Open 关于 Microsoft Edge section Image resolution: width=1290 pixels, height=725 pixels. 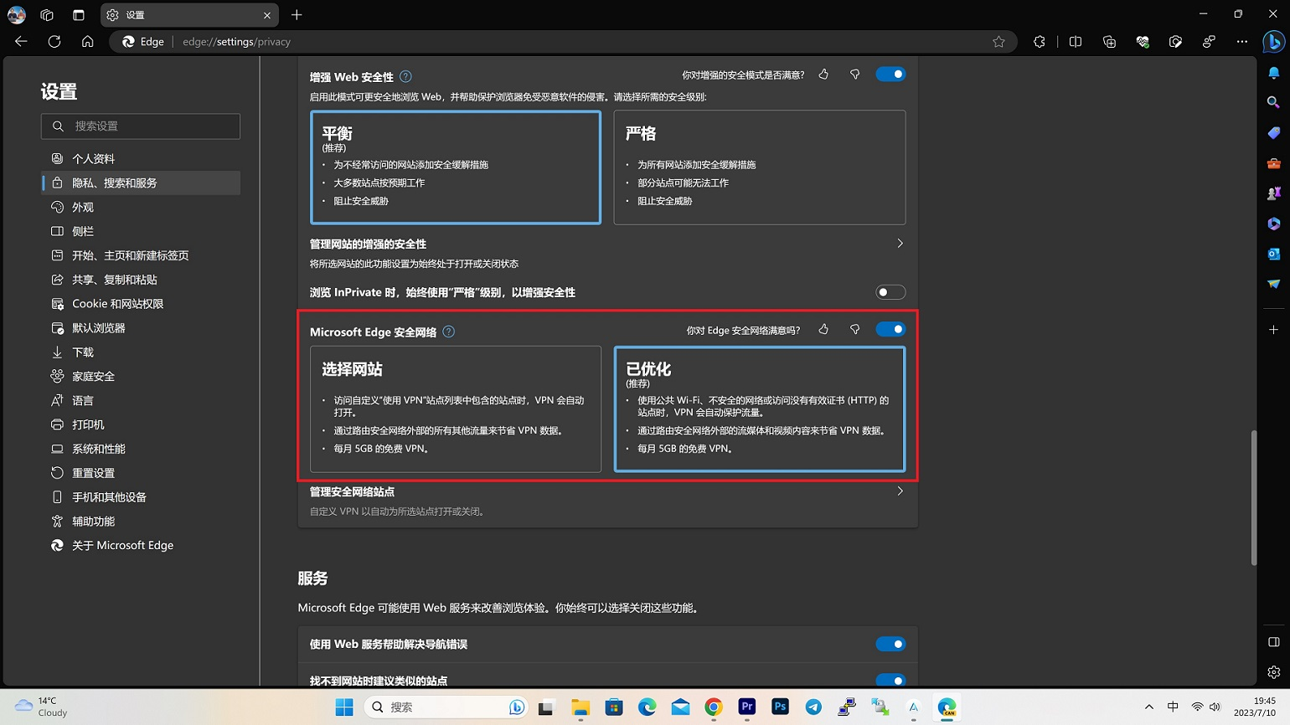[141, 545]
